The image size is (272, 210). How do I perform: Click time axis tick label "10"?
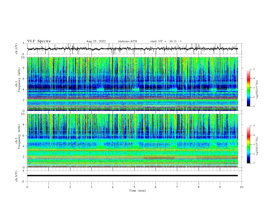click(241, 187)
